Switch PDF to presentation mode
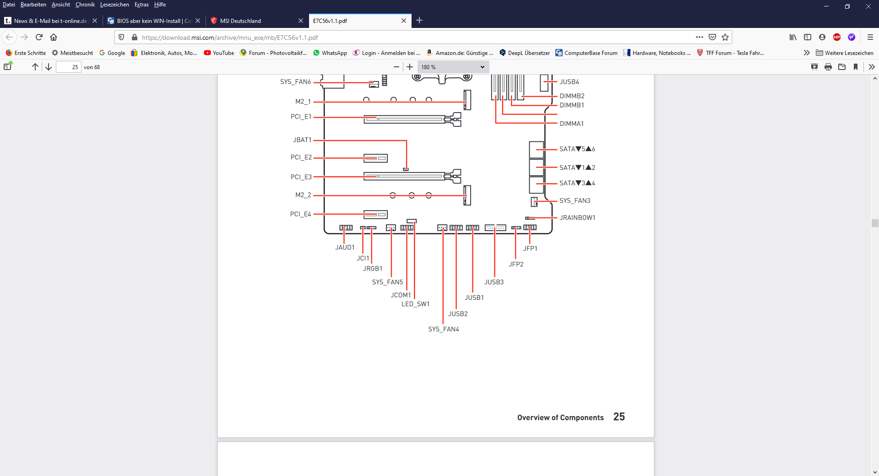The width and height of the screenshot is (879, 476). pos(814,67)
